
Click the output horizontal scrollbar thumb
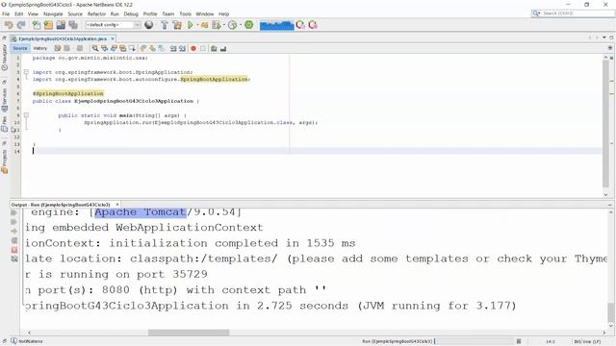pyautogui.click(x=189, y=333)
